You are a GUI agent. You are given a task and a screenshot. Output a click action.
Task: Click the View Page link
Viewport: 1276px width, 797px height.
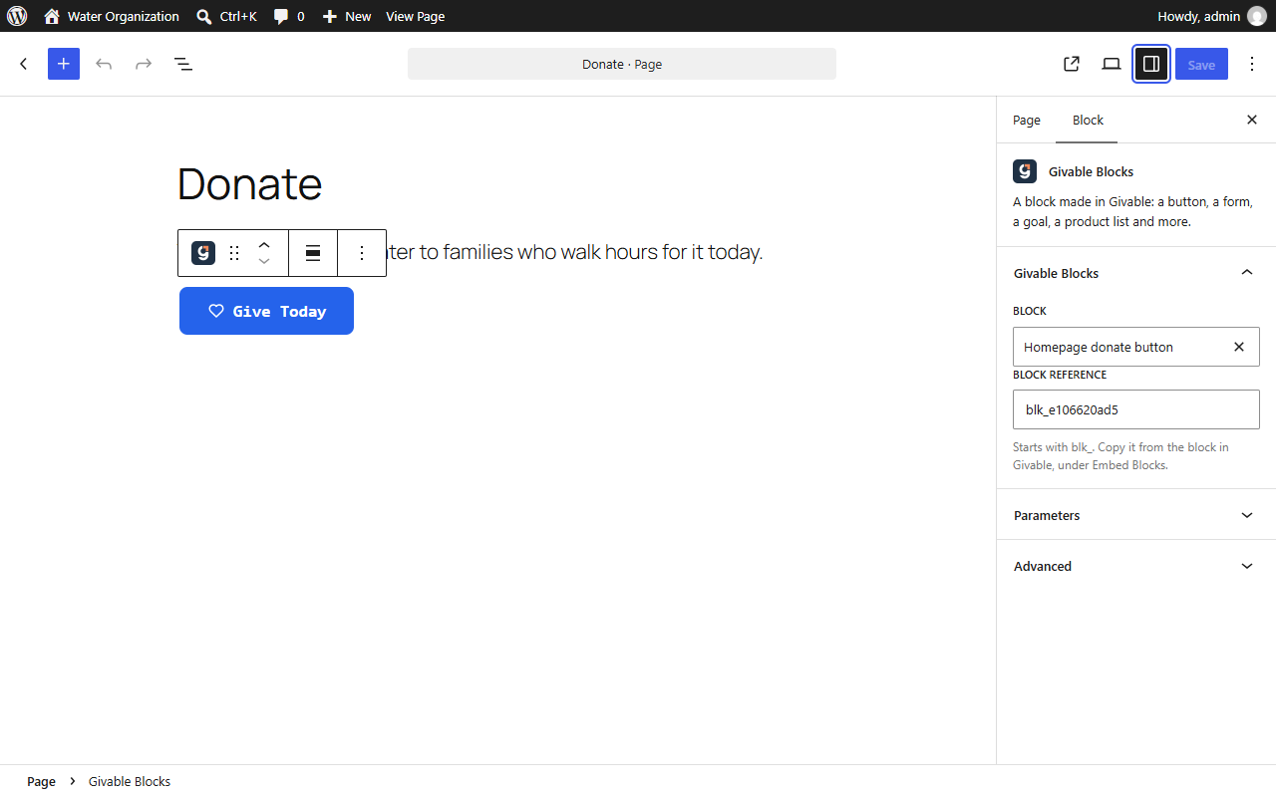[415, 16]
